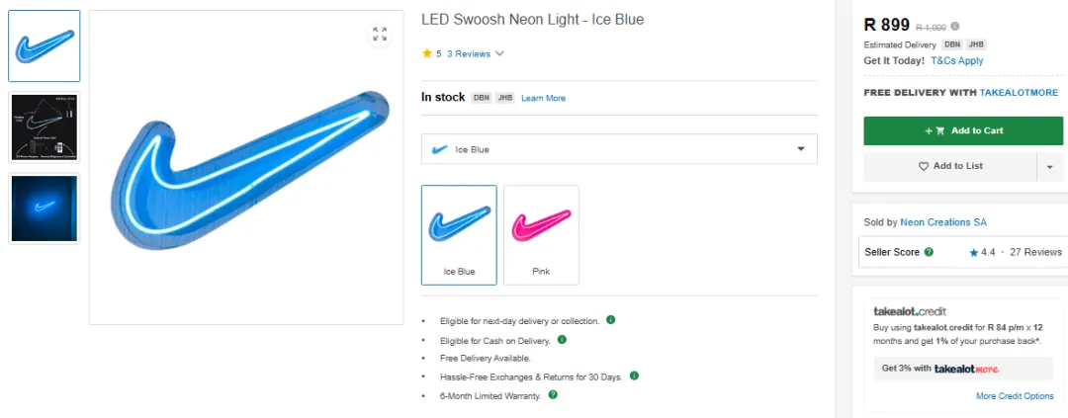Select the Pink colour option
The width and height of the screenshot is (1068, 418).
[541, 235]
